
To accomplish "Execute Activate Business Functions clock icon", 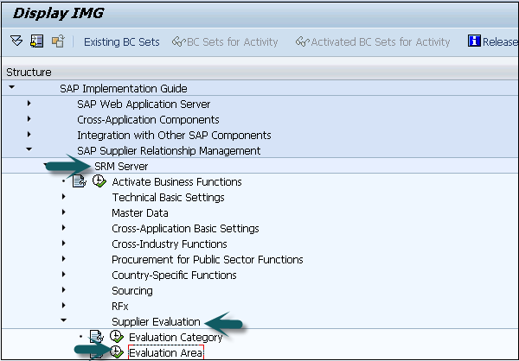I will point(99,182).
